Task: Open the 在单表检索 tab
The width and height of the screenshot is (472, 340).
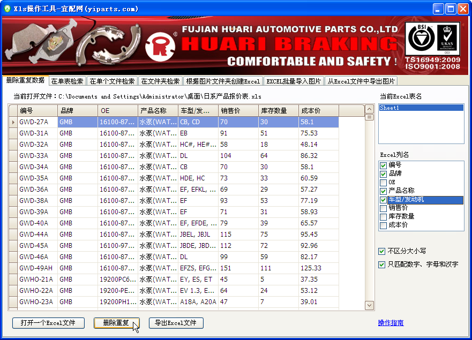Action: (x=67, y=81)
